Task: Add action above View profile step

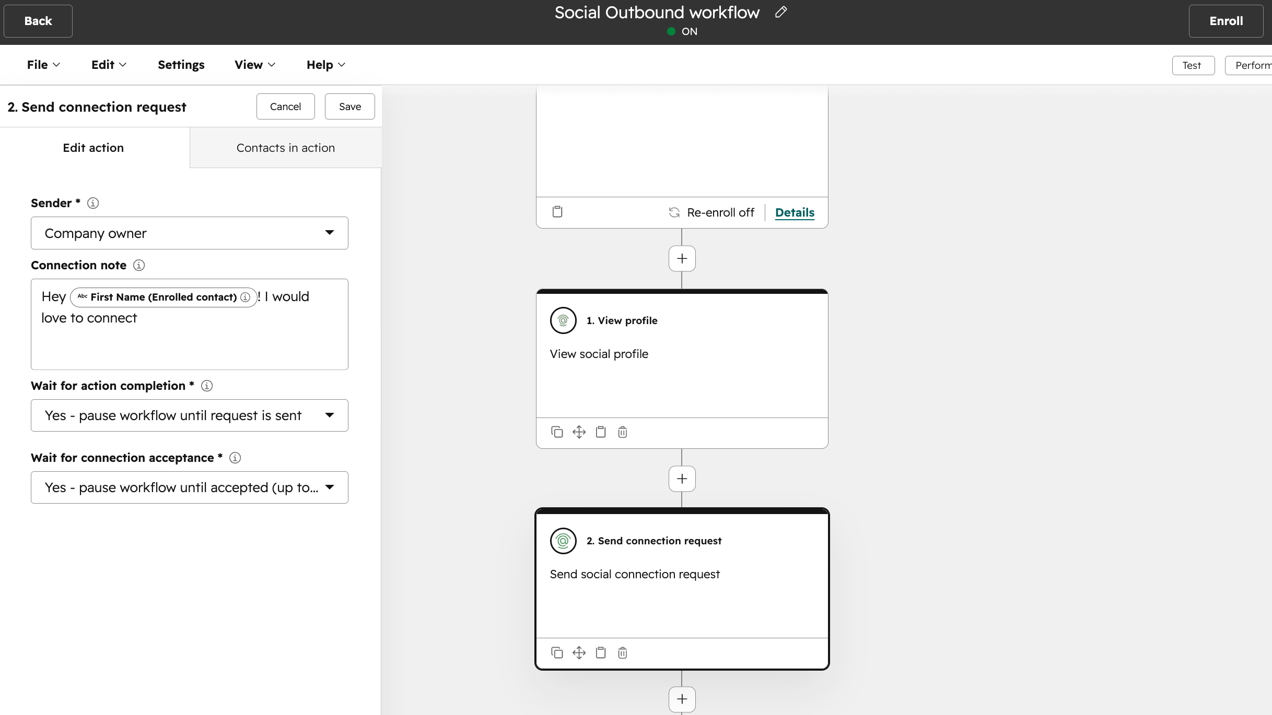Action: point(682,258)
